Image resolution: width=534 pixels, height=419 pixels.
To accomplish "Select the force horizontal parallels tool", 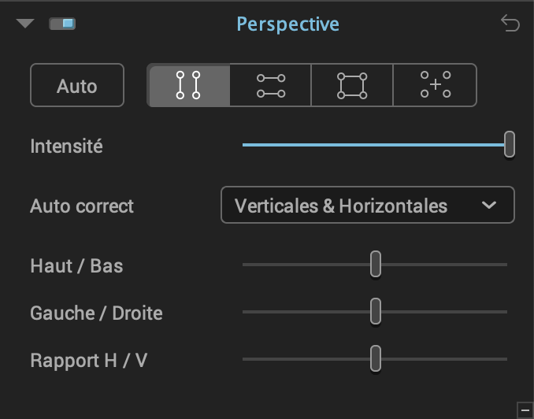I will tap(271, 85).
